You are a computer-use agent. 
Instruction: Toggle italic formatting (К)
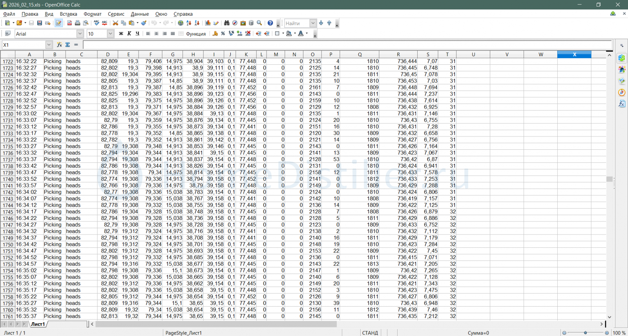pyautogui.click(x=129, y=34)
